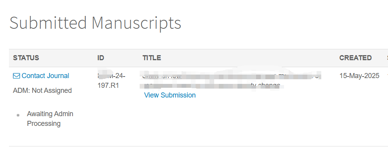Select the manuscript ID ending 24-197.R1
Image resolution: width=388 pixels, height=148 pixels.
pyautogui.click(x=112, y=81)
